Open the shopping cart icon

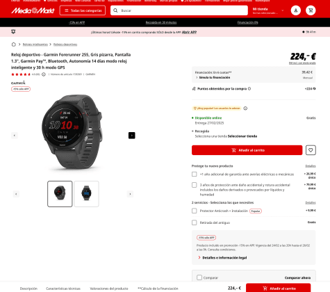(x=311, y=10)
